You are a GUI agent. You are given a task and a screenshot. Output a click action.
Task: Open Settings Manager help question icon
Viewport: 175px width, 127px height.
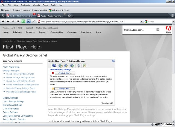[x=113, y=61]
